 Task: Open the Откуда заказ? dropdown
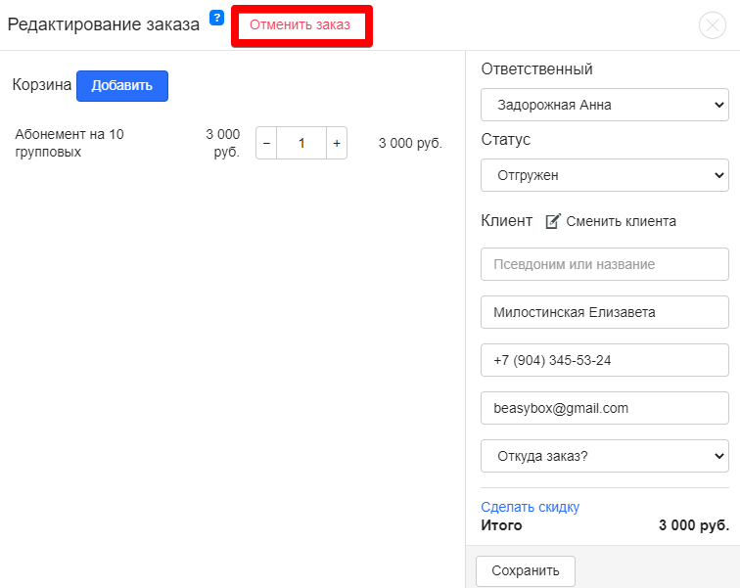coord(604,456)
